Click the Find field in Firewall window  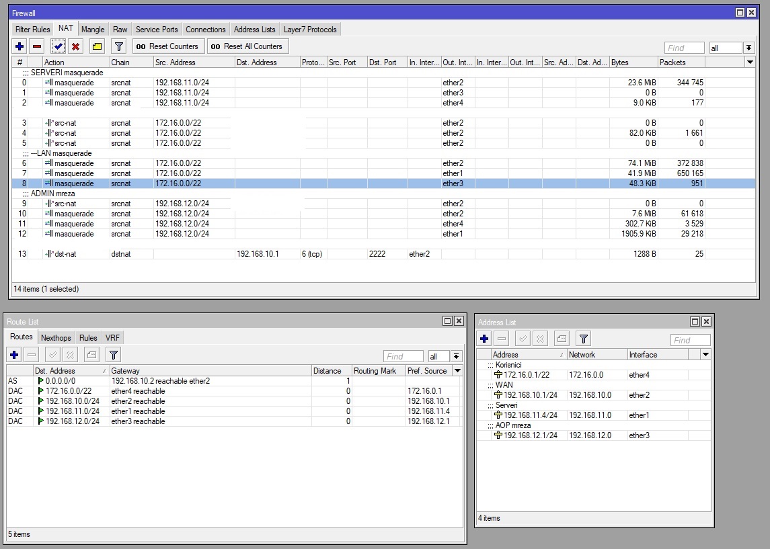click(684, 48)
